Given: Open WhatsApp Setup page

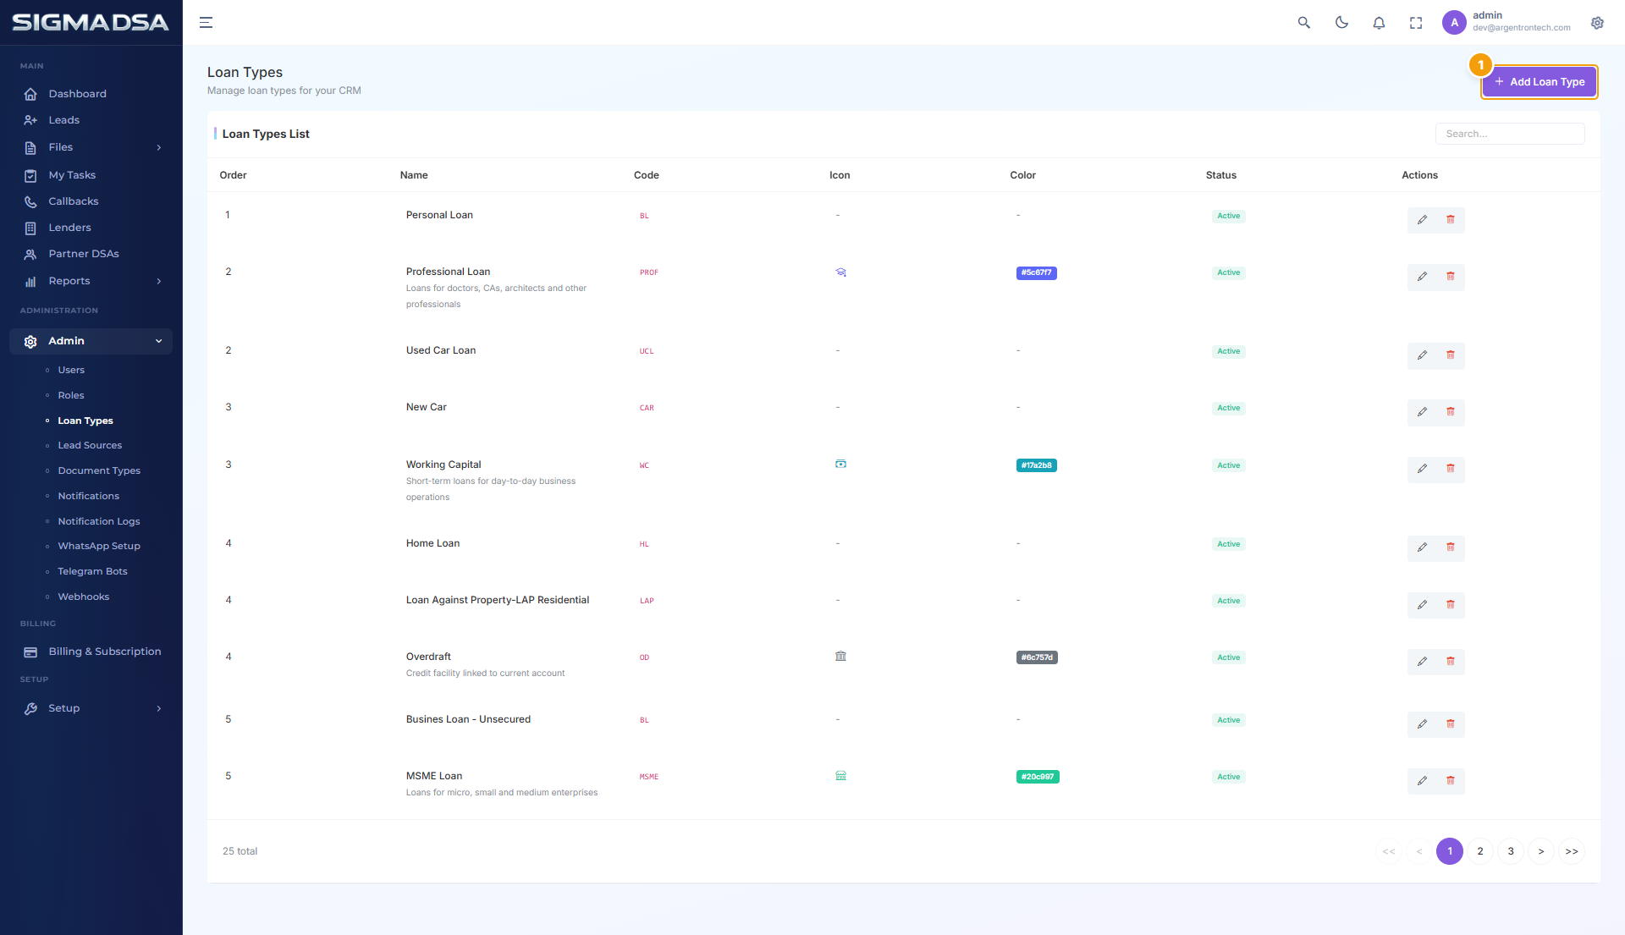Looking at the screenshot, I should click(x=99, y=546).
